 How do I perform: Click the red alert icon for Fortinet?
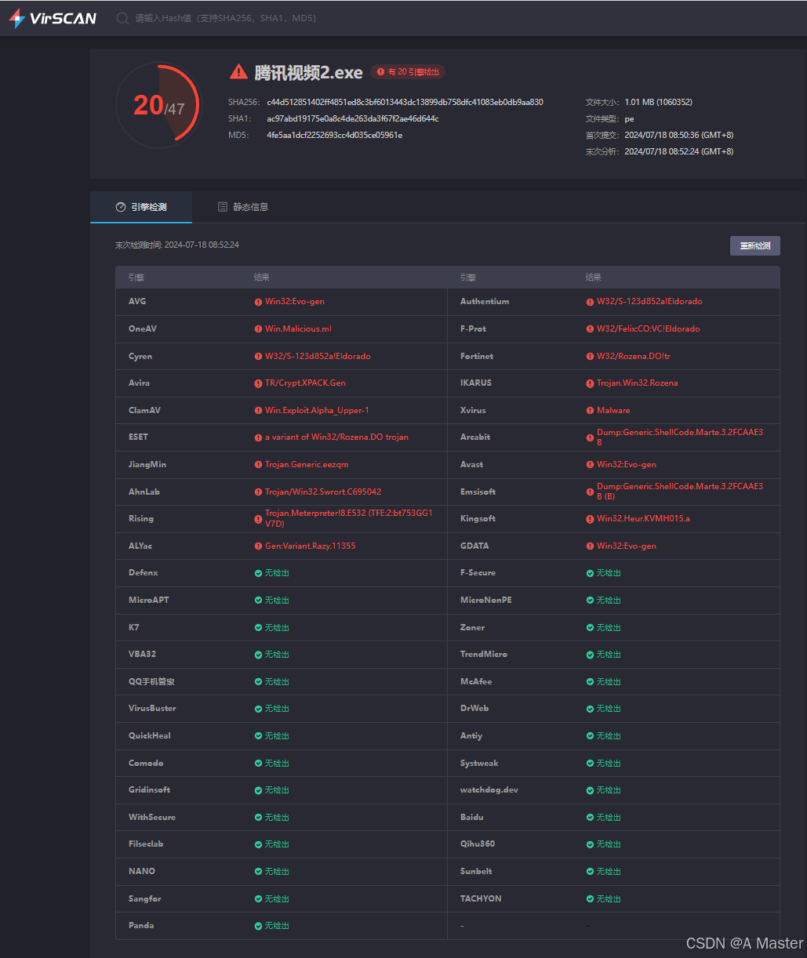coord(590,357)
